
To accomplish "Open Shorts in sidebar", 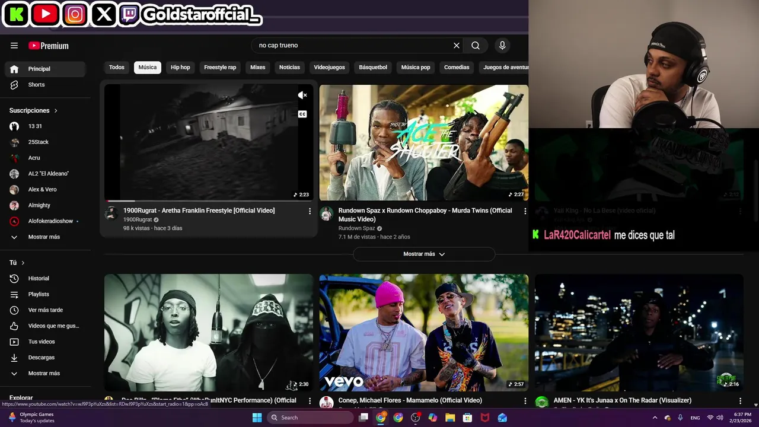I will pyautogui.click(x=45, y=85).
